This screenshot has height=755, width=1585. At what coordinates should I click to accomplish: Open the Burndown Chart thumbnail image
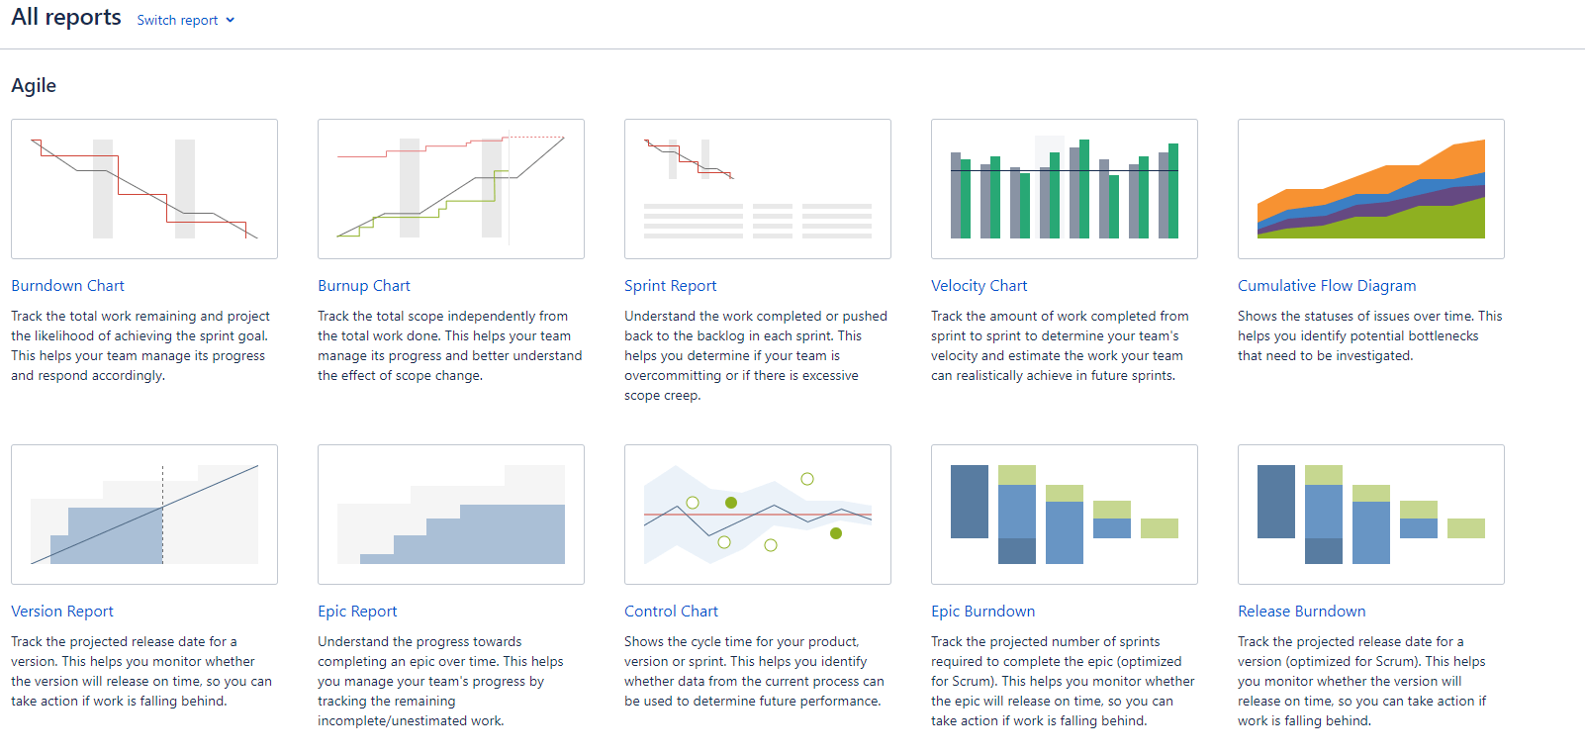point(144,189)
